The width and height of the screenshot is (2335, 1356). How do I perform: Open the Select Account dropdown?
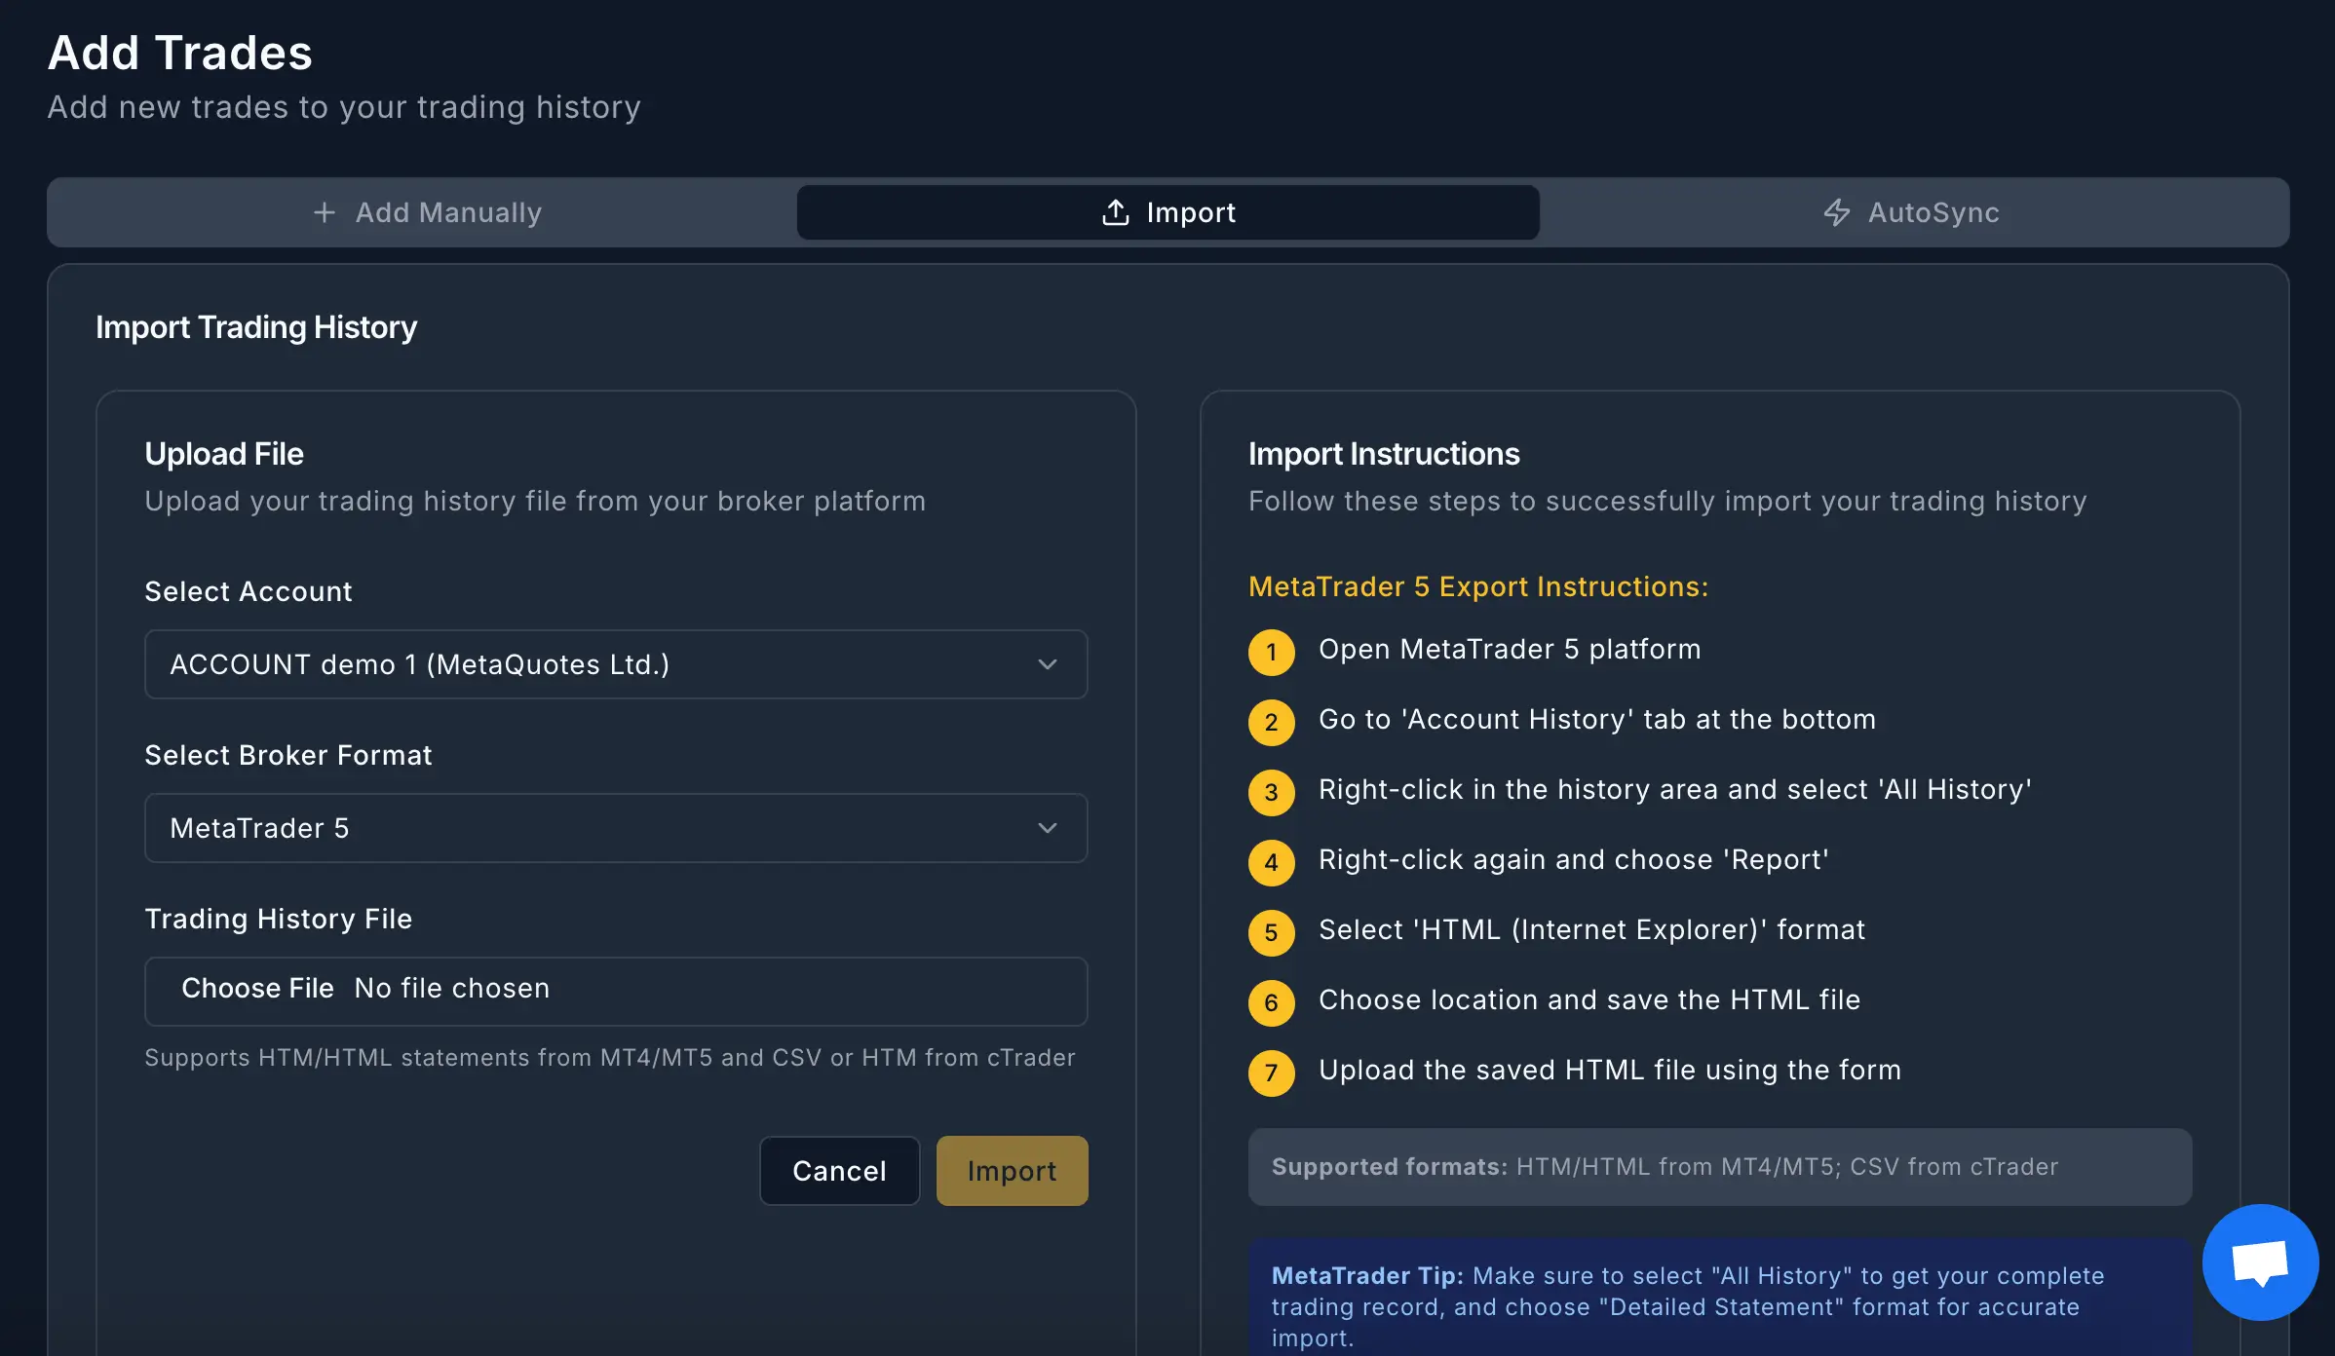coord(616,664)
